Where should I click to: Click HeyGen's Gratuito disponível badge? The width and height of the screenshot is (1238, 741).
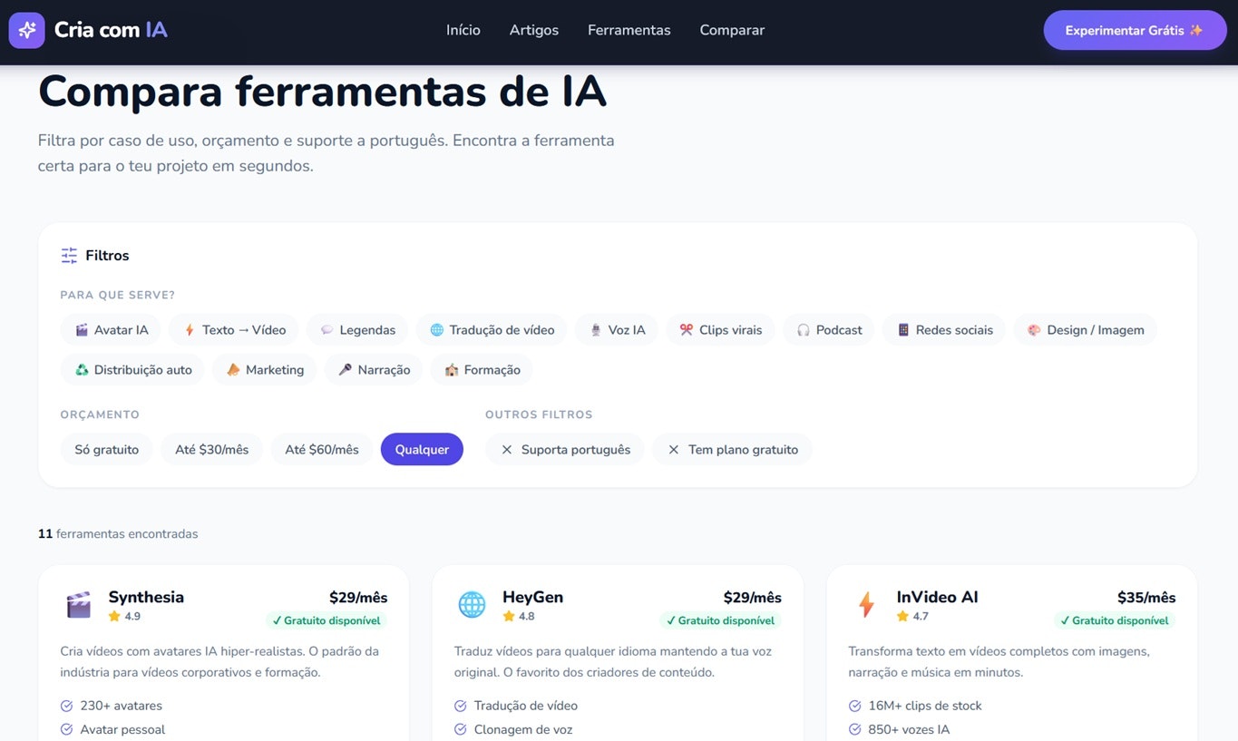(x=720, y=621)
